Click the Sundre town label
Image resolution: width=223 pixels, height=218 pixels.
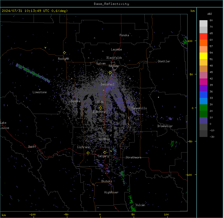click(76, 101)
